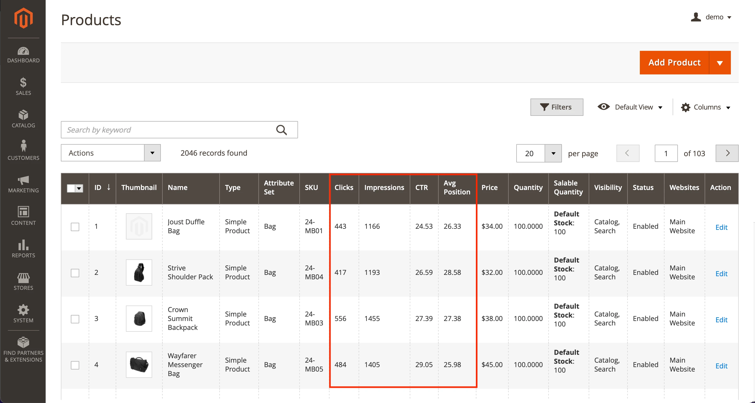Edit the Strive Shoulder Pack product
Image resolution: width=755 pixels, height=403 pixels.
pos(721,273)
